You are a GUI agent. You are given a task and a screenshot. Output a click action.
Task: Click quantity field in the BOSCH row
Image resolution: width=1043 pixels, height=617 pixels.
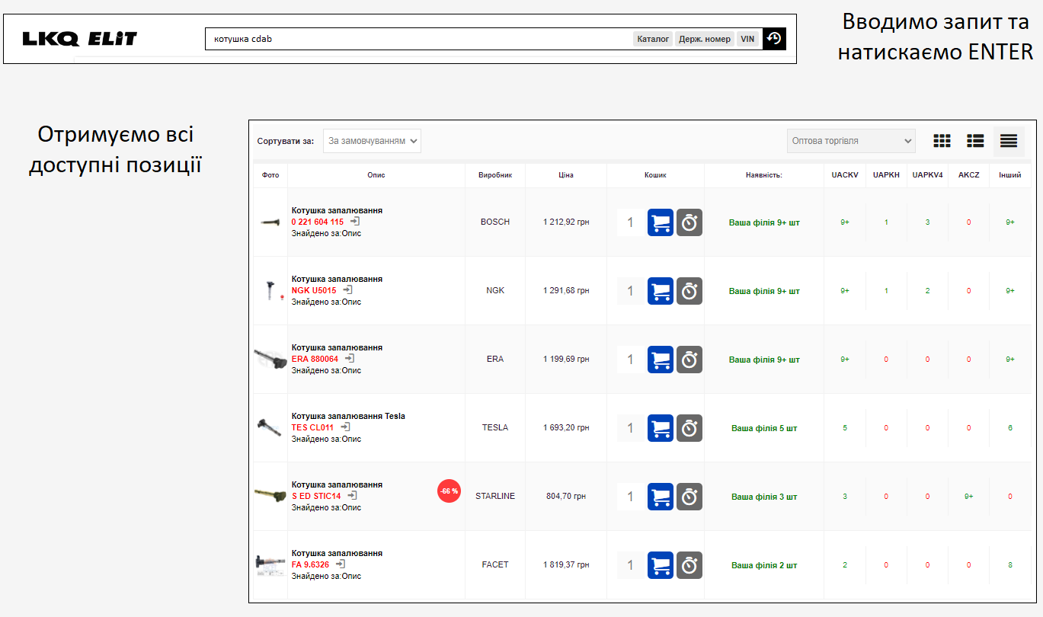(x=630, y=222)
